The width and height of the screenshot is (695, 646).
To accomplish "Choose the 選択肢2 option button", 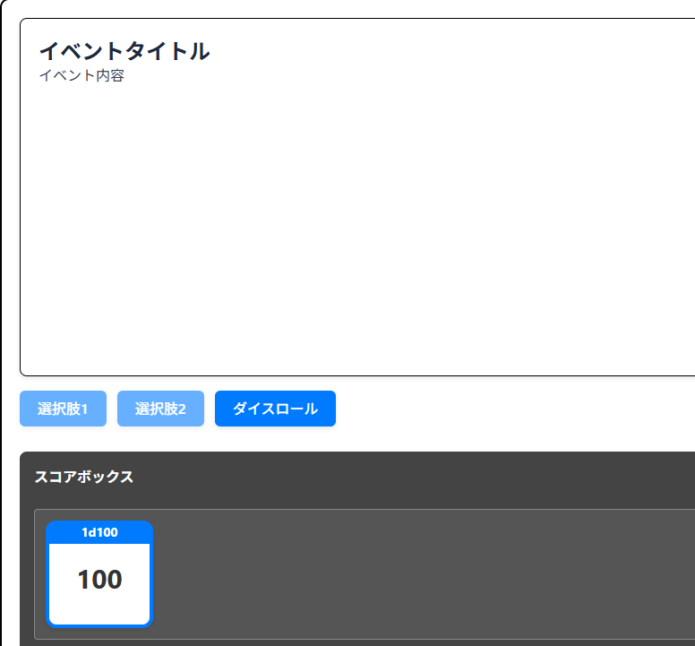I will 160,409.
